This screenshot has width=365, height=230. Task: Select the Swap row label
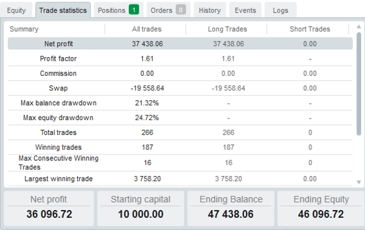58,88
